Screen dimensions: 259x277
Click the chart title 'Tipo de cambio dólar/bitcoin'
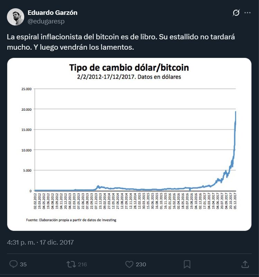click(129, 67)
